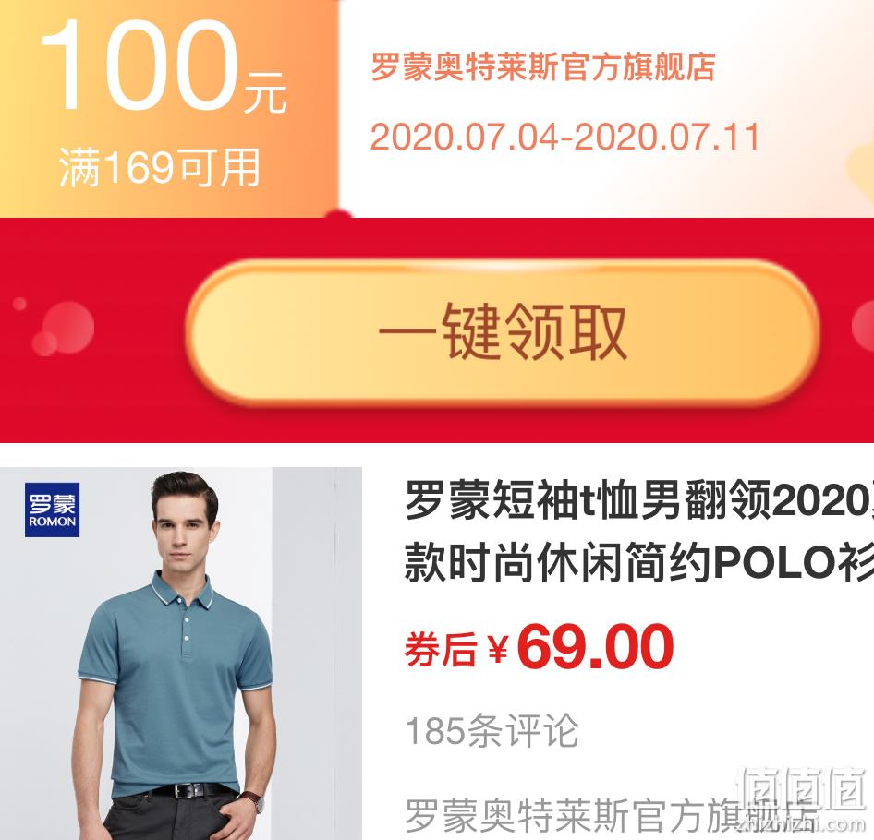The image size is (874, 840).
Task: Click the coupon validity date 2020.07.04-2020.07.11
Action: pos(565,137)
